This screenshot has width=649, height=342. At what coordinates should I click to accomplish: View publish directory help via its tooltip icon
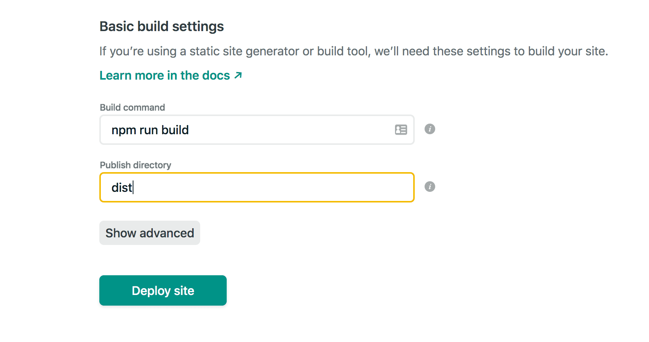[x=430, y=187]
